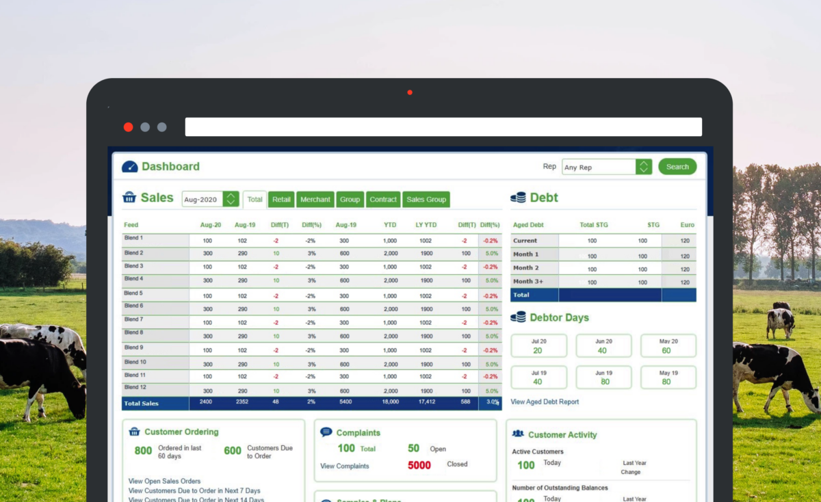Enable the Retail sales filter
This screenshot has width=821, height=502.
click(x=281, y=199)
